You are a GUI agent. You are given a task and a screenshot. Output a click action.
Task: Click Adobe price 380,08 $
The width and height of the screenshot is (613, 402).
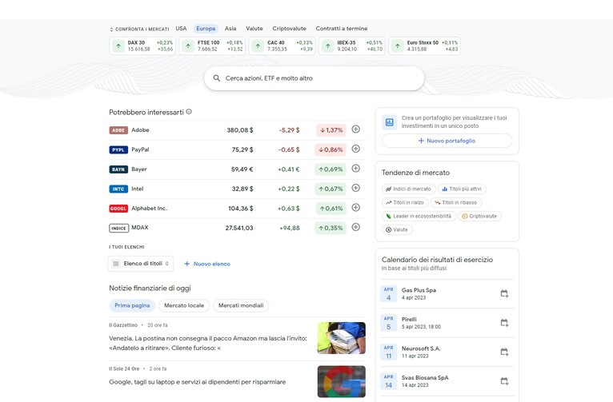tap(240, 130)
